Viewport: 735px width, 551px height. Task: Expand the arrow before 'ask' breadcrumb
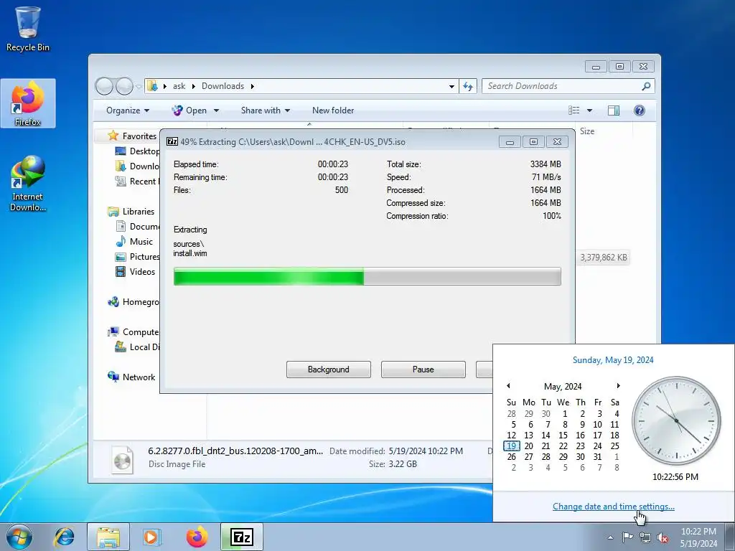point(165,86)
